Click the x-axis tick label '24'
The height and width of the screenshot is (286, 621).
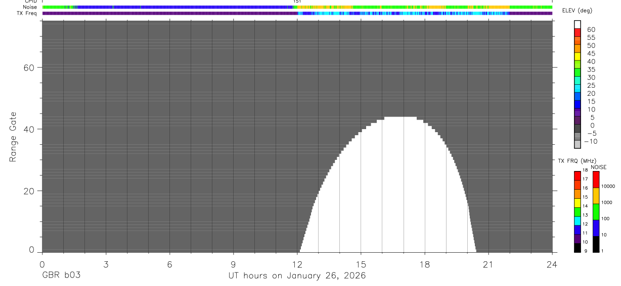(552, 264)
